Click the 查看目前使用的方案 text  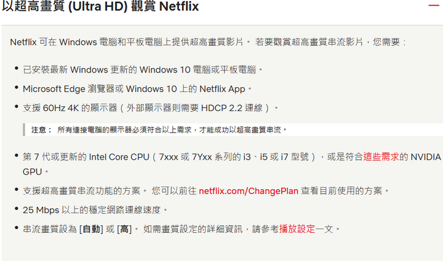341,191
